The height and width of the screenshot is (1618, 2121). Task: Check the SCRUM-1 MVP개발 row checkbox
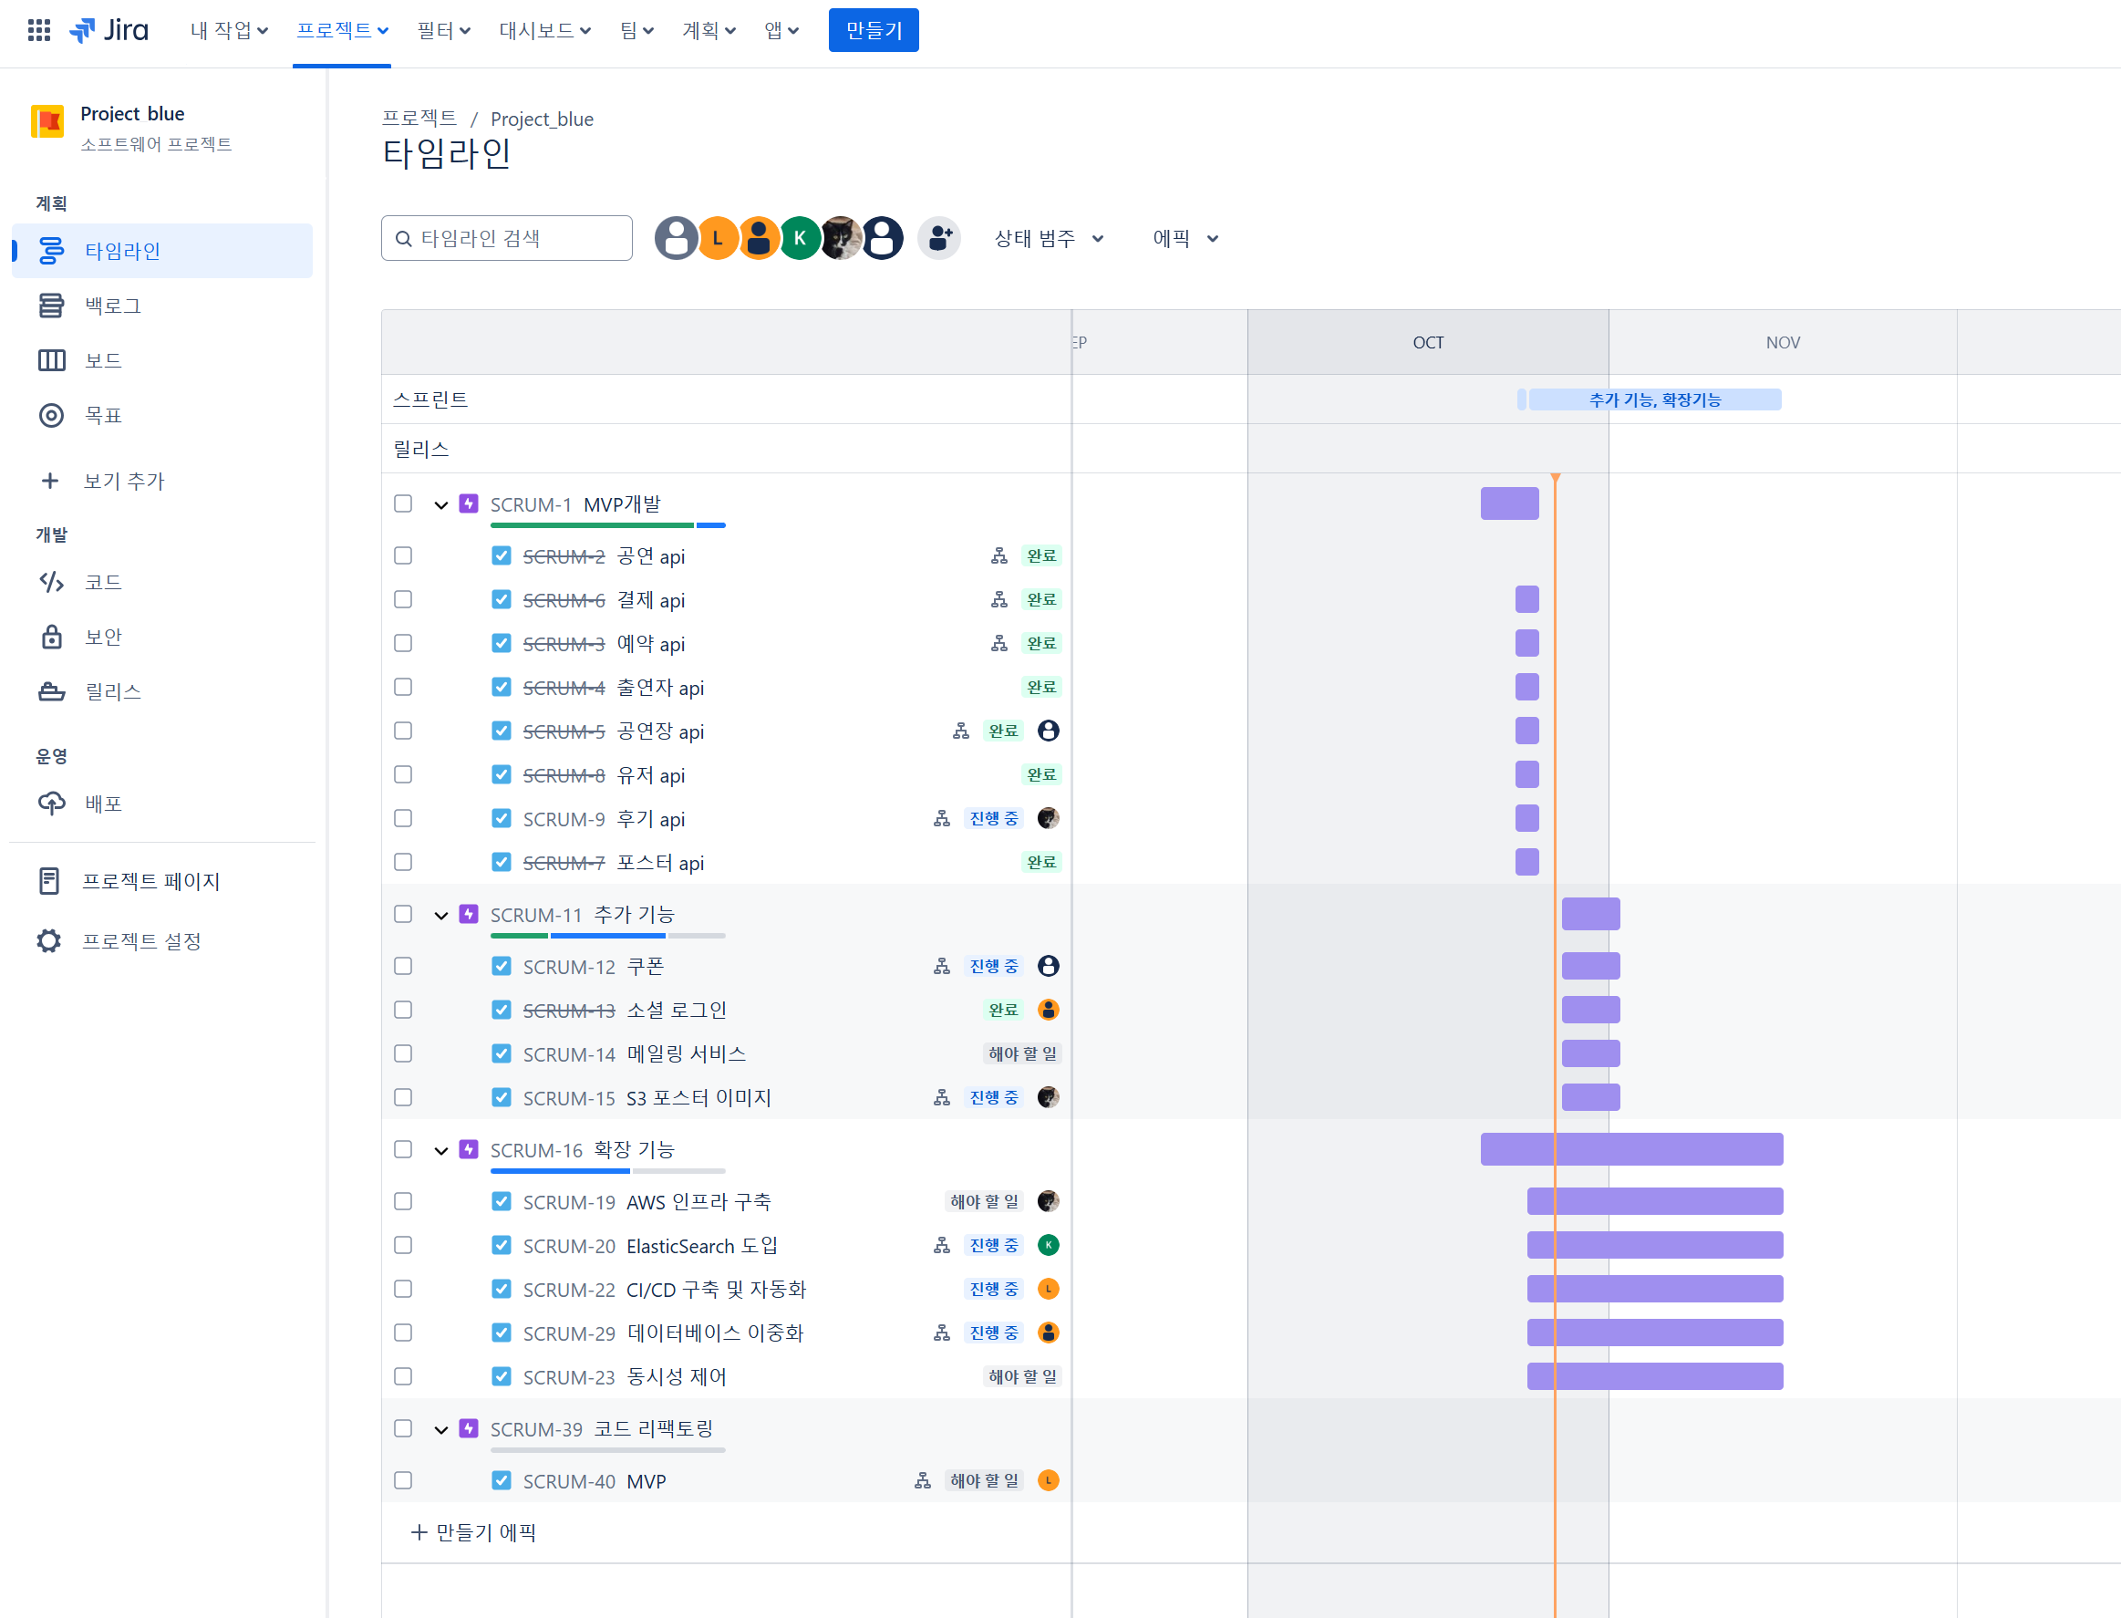pos(403,503)
